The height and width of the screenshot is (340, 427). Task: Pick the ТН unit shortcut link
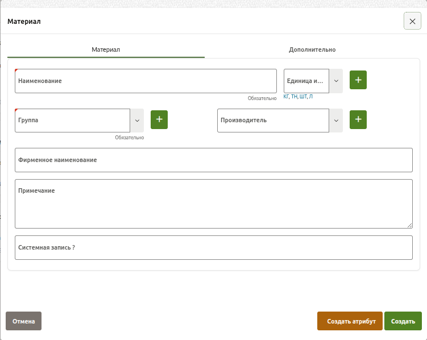(294, 97)
